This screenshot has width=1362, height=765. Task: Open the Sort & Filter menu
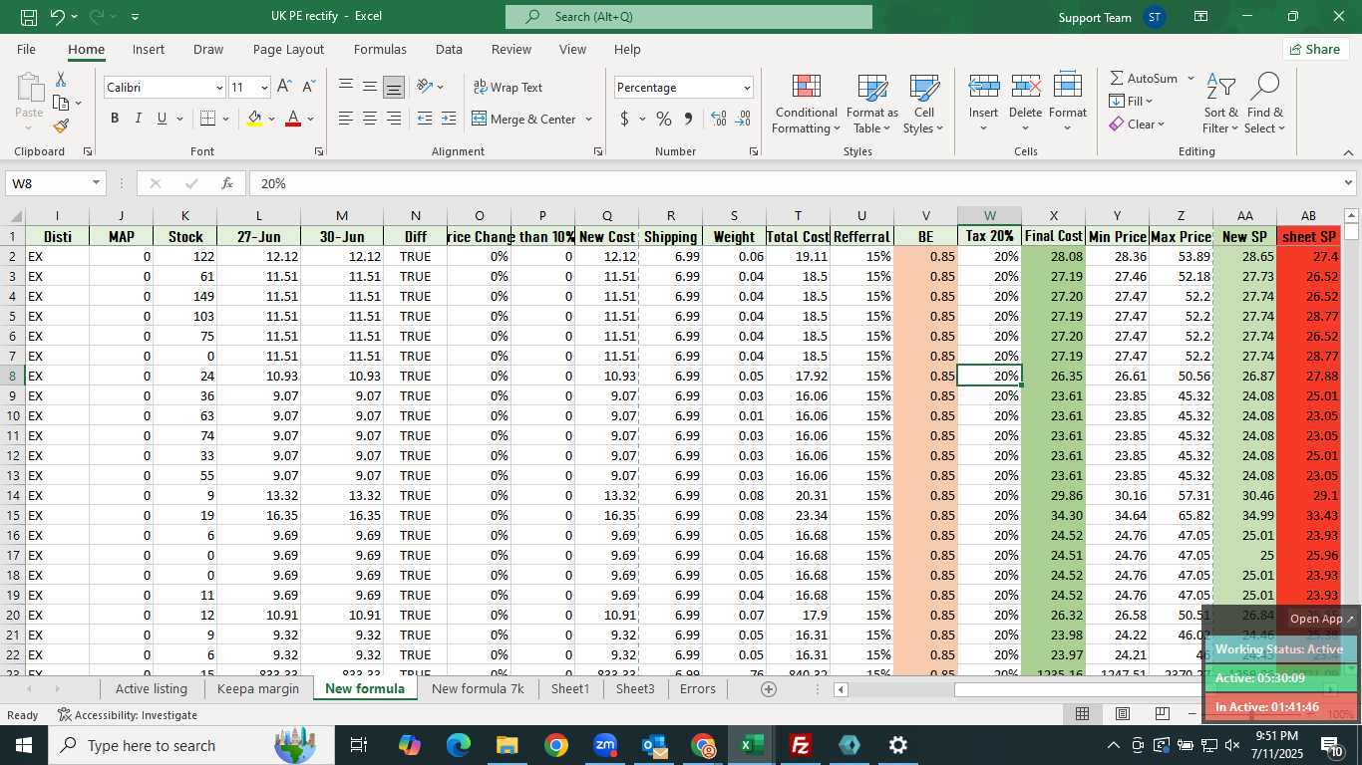tap(1220, 103)
